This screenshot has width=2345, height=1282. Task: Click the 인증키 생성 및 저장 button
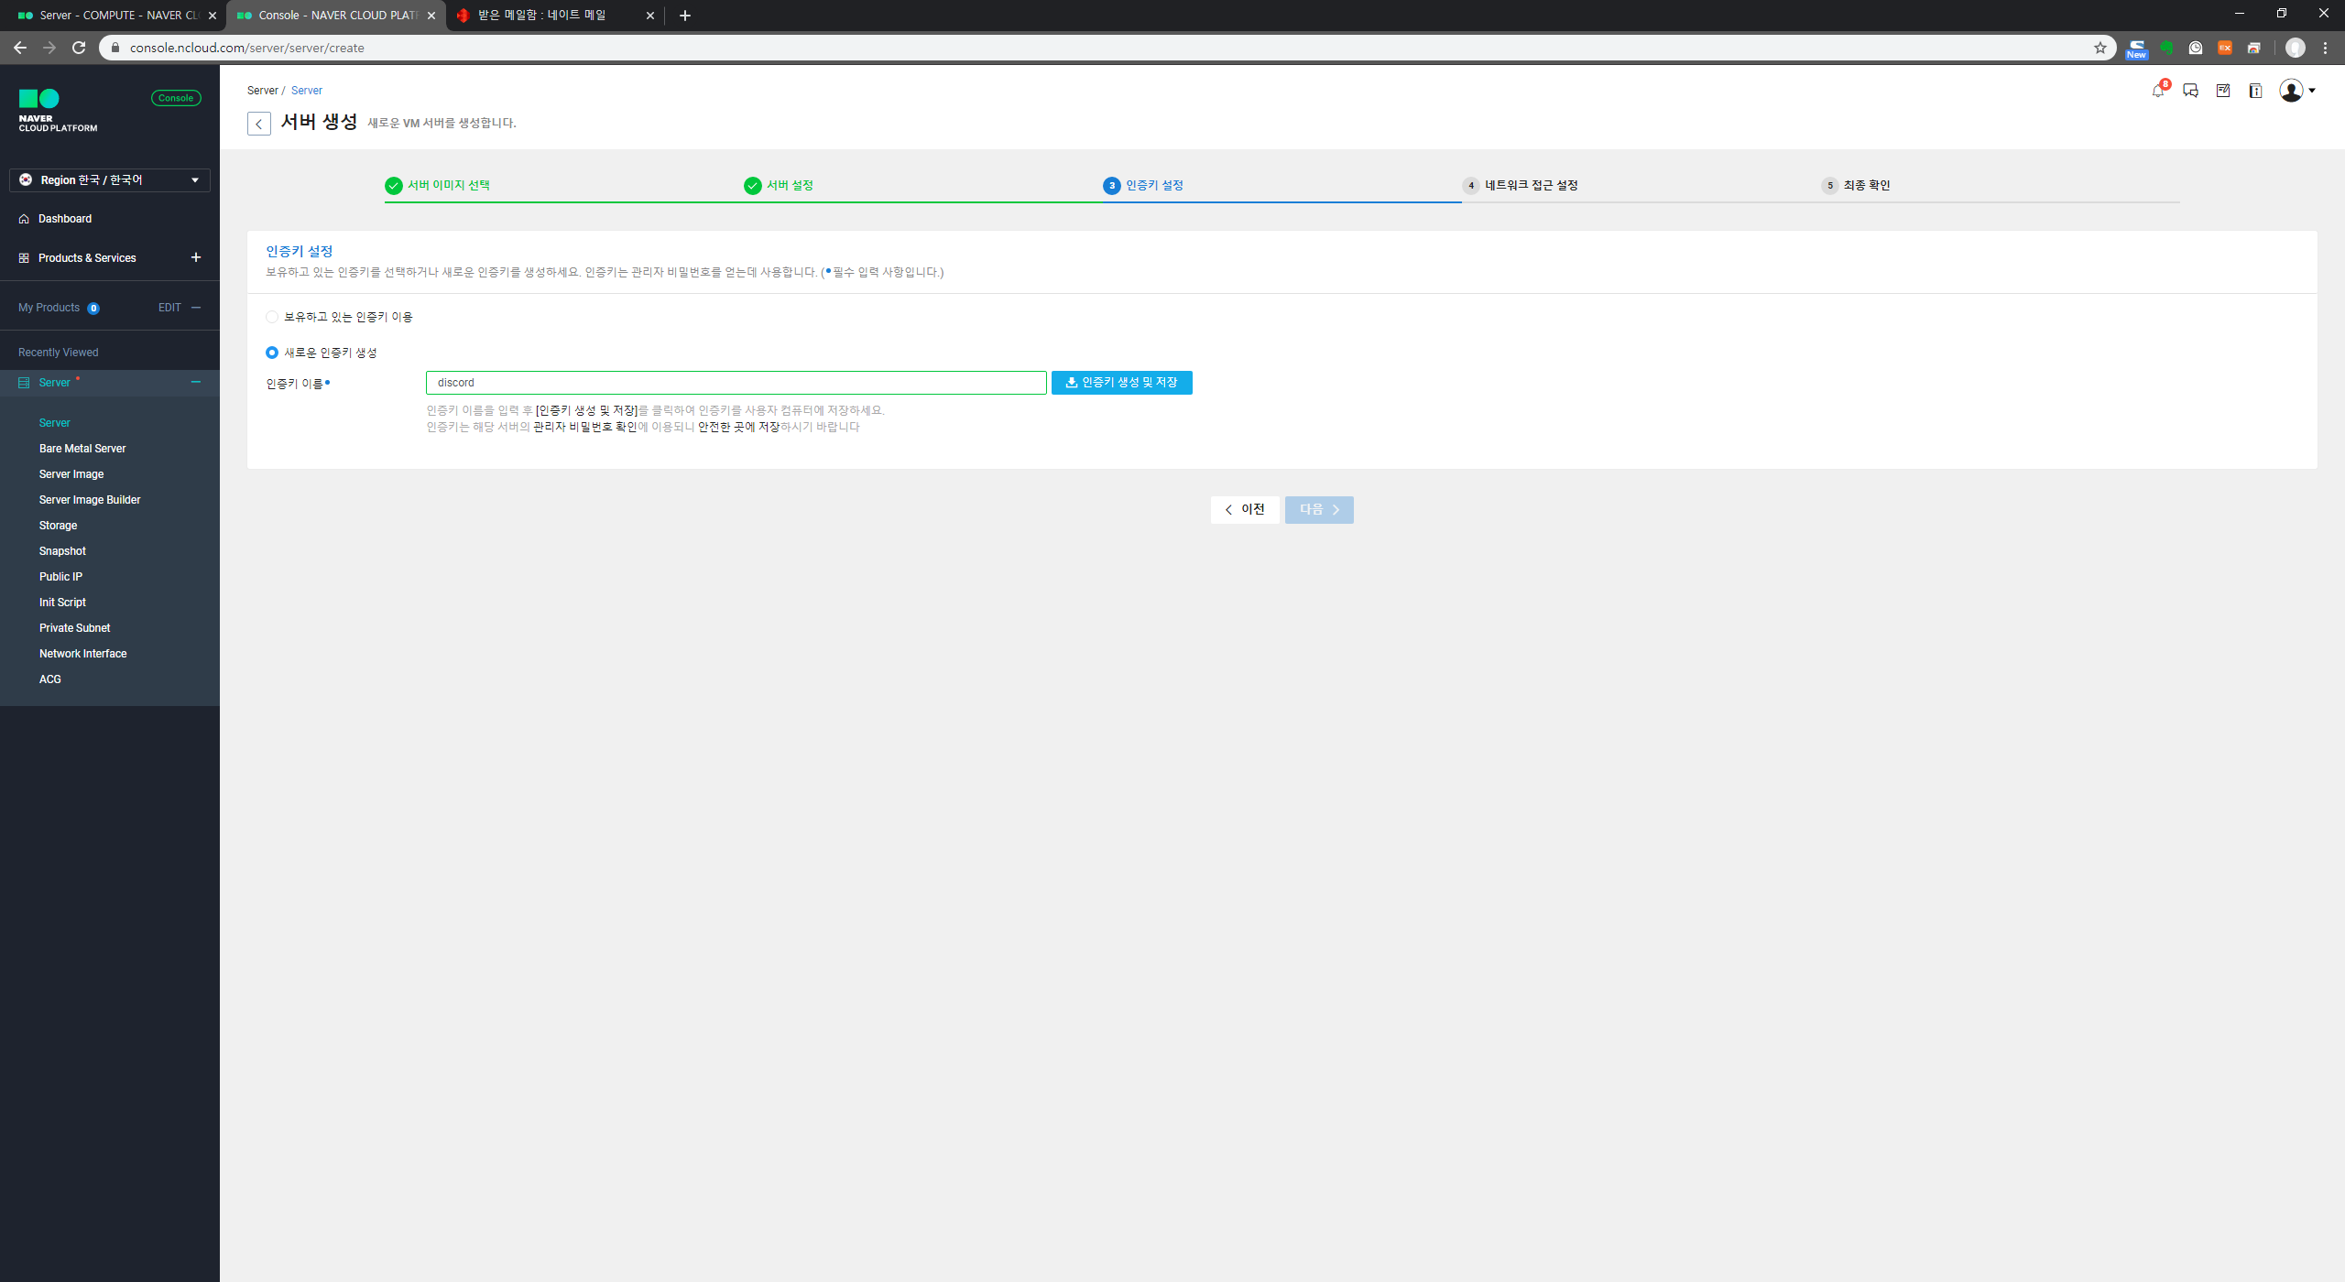[x=1121, y=383]
